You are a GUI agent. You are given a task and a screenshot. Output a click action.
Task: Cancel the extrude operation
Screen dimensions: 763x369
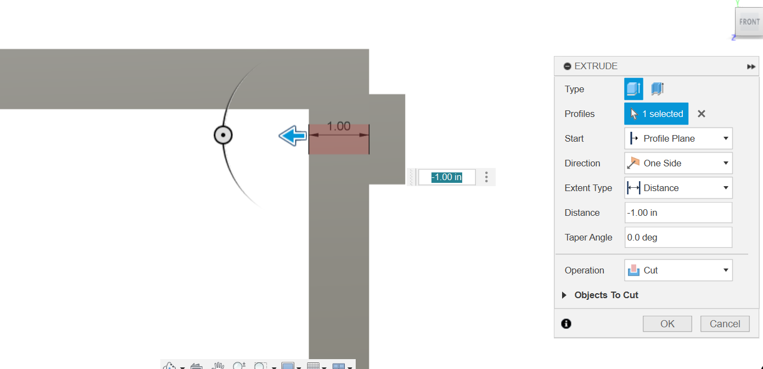725,324
